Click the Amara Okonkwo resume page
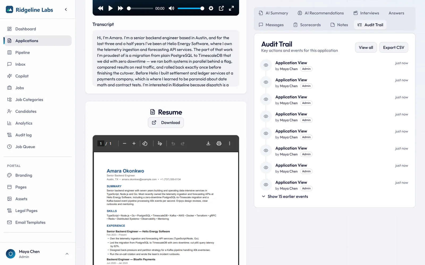Screen dimensions: 425x265 click(166, 208)
